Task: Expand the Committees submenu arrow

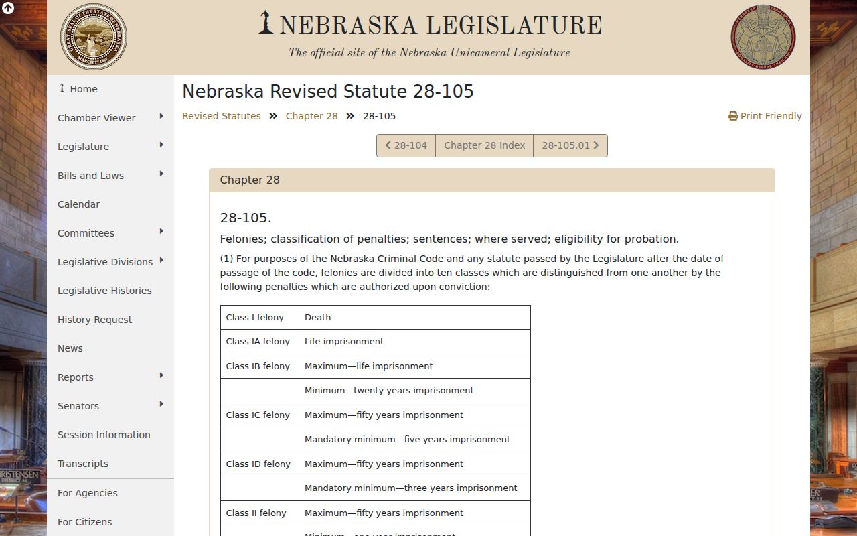Action: [161, 232]
